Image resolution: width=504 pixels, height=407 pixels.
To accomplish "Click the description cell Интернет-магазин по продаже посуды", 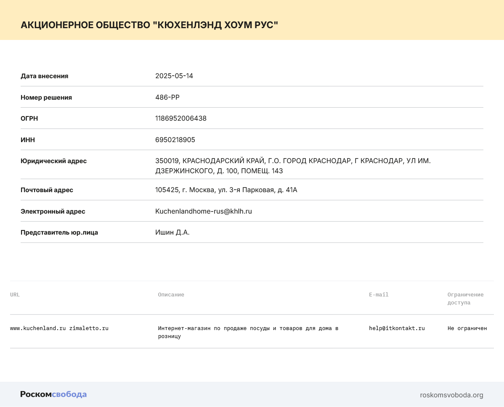I will pos(248,332).
